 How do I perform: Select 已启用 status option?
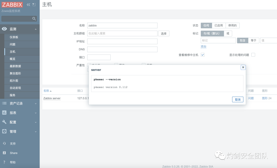tap(219, 25)
